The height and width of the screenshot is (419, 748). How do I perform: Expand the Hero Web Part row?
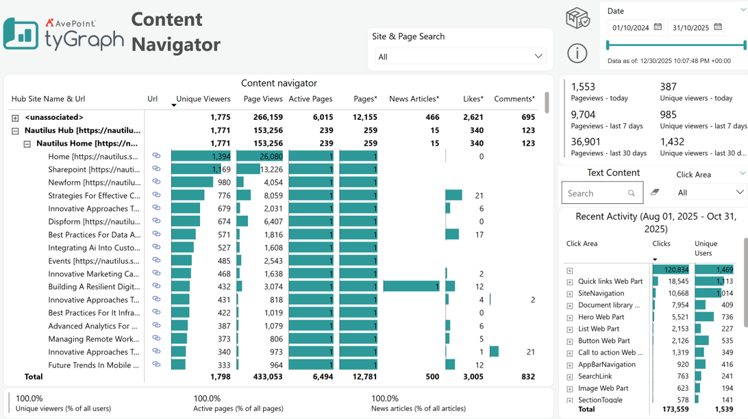tap(570, 318)
